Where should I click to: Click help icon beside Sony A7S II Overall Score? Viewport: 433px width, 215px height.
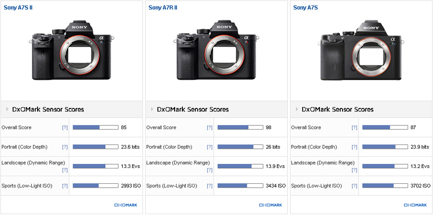tap(65, 128)
